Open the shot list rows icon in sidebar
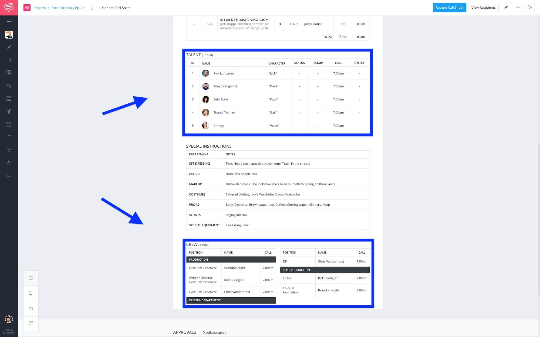540x337 pixels. pos(9,98)
